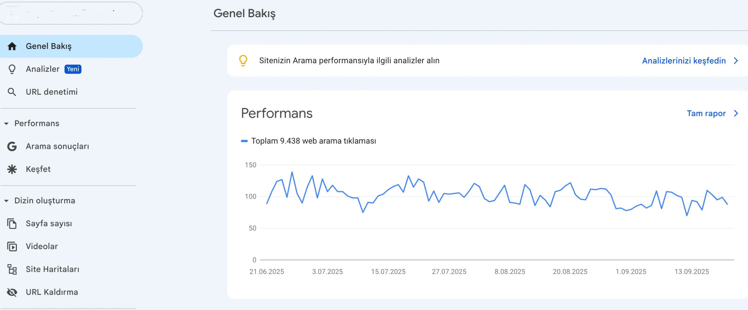Click the Analizler lightbulb icon
Image resolution: width=748 pixels, height=310 pixels.
(12, 69)
